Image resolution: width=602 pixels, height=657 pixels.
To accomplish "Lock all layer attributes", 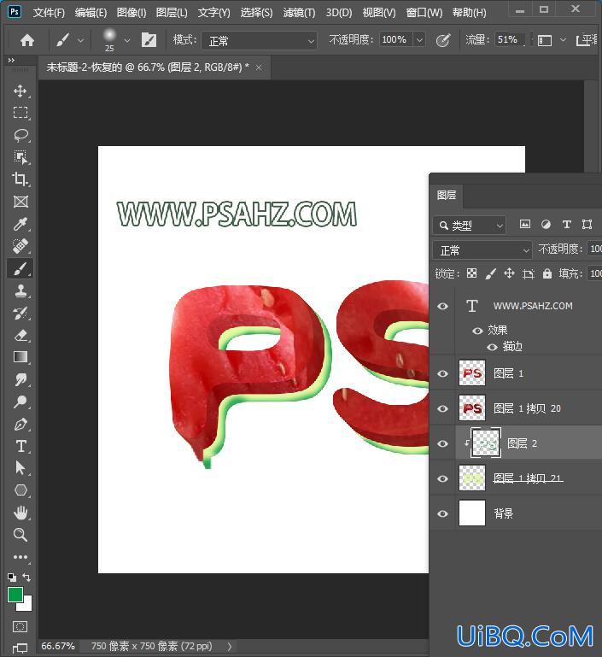I will (547, 273).
